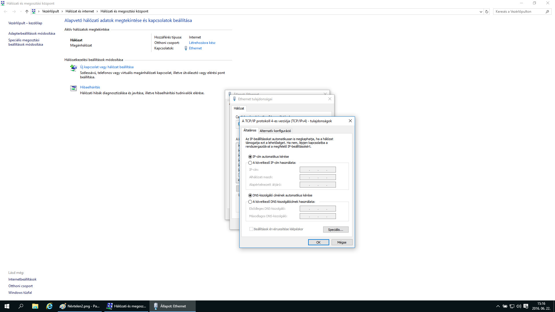Viewport: 555px width, 312px height.
Task: Go up one level arrow
Action: [27, 12]
